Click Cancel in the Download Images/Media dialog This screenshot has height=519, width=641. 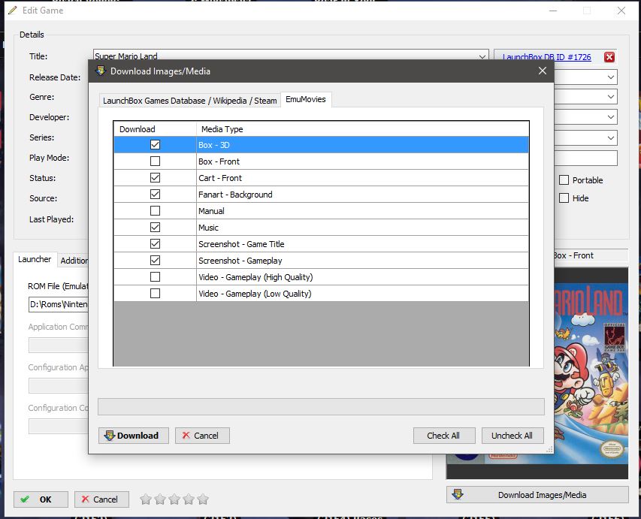coord(202,435)
